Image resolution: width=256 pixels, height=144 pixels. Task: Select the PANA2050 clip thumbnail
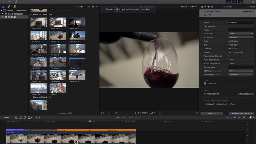[39, 22]
